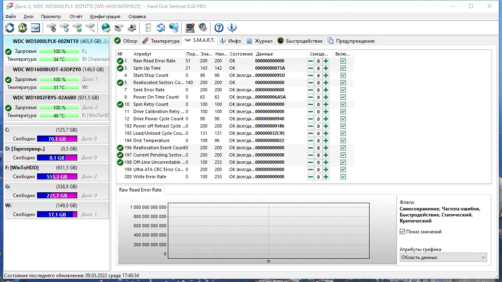Switch to the Температура tab
This screenshot has width=502, height=282.
(160, 41)
